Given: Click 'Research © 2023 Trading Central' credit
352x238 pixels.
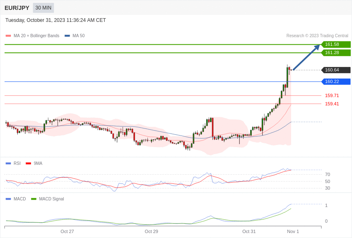Looking at the screenshot, I should [x=317, y=36].
